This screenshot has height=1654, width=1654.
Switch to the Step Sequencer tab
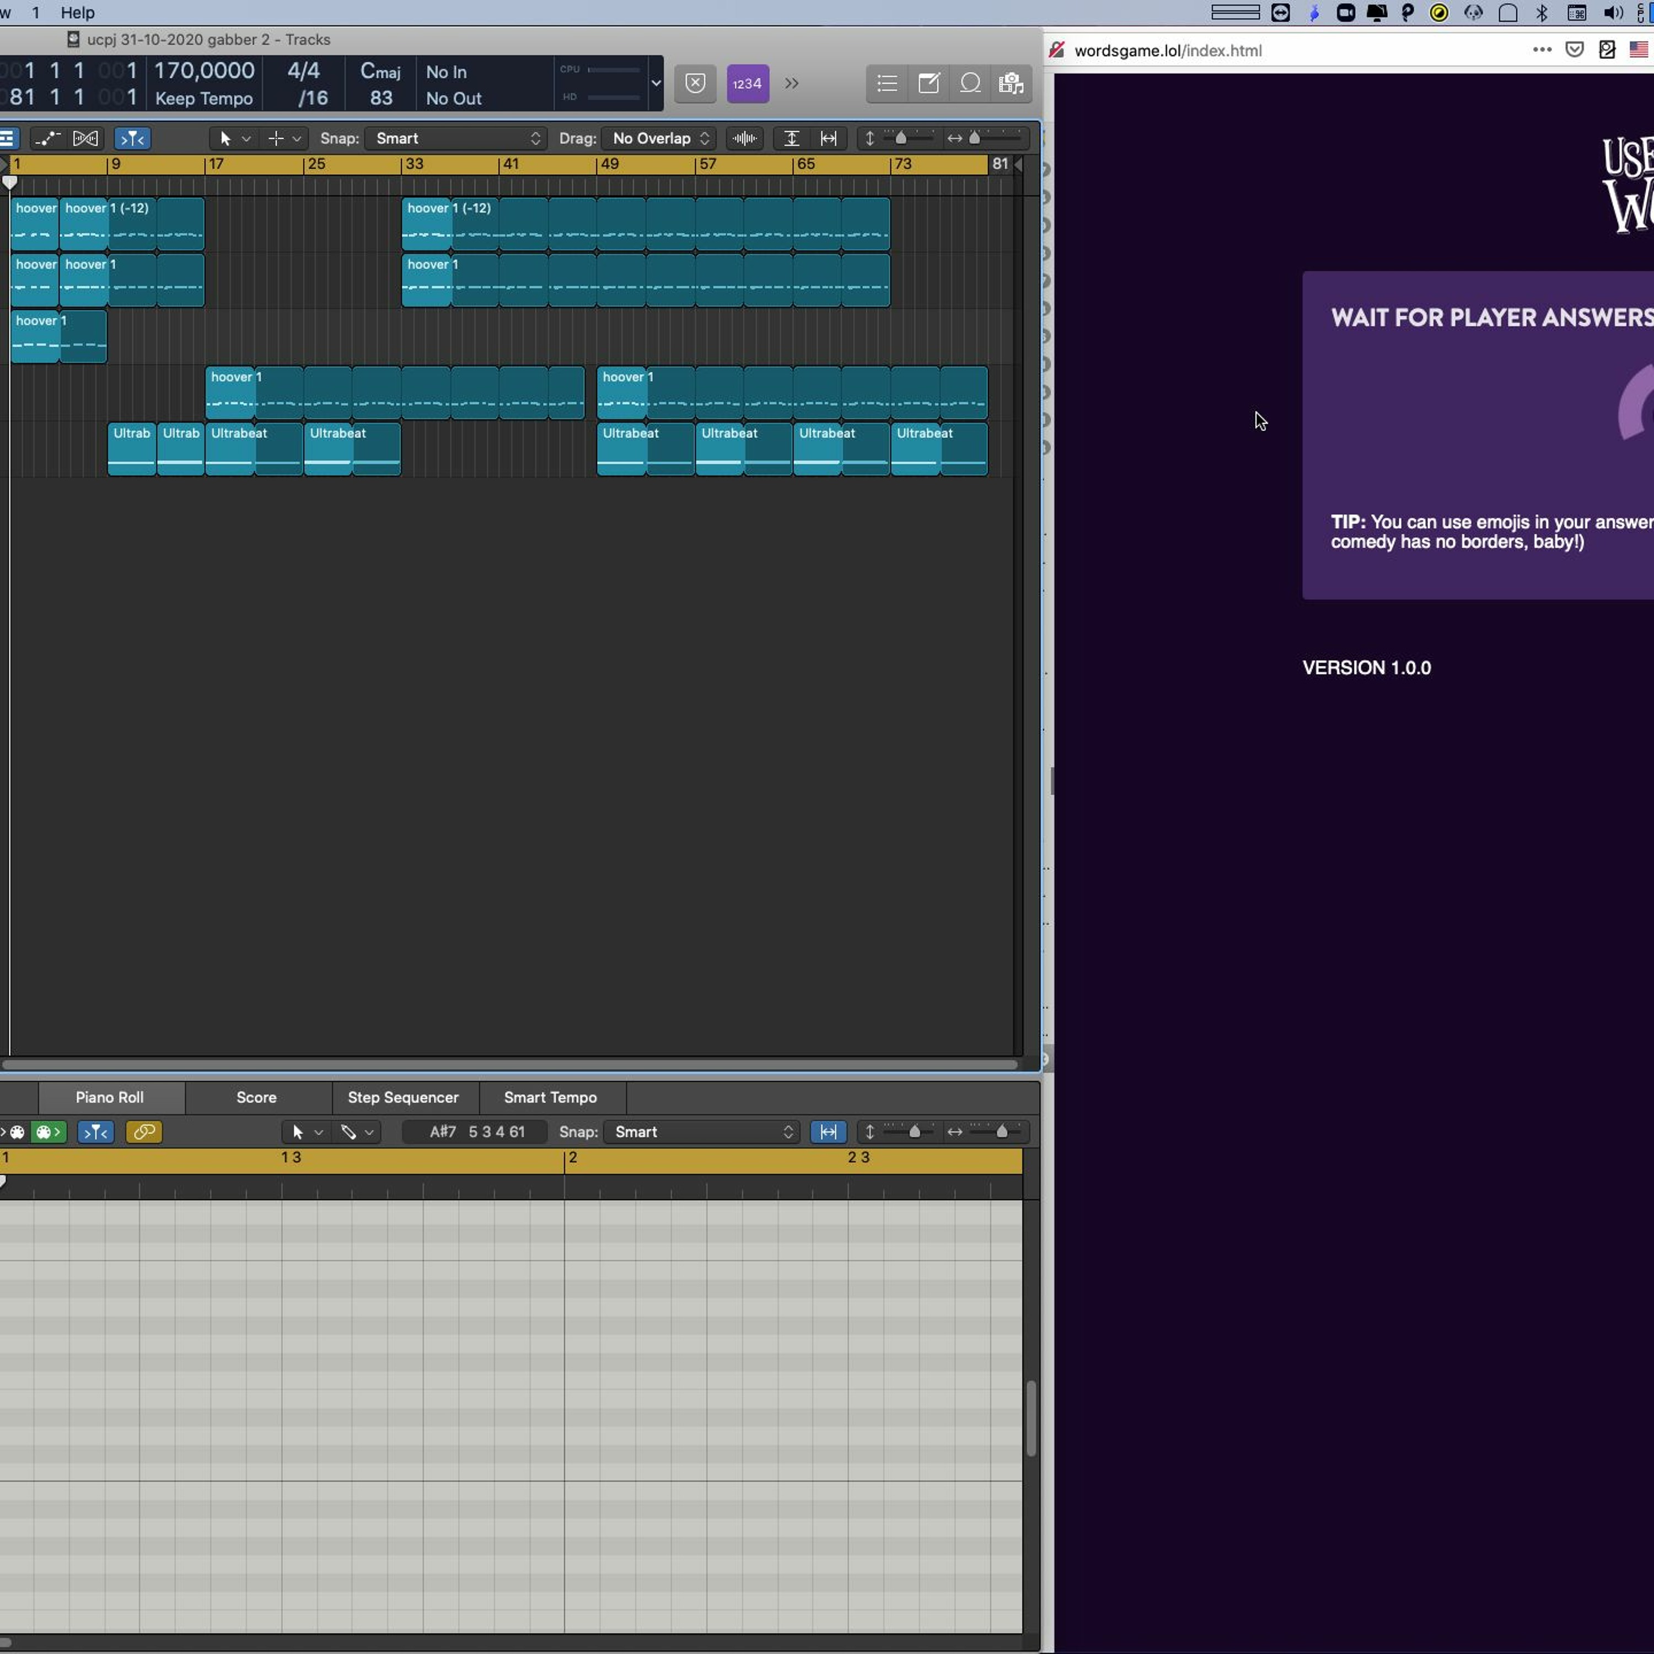403,1098
